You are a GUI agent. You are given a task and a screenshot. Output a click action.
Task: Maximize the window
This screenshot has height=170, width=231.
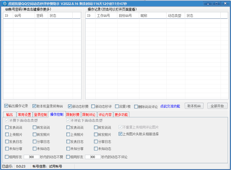pyautogui.click(x=217, y=4)
